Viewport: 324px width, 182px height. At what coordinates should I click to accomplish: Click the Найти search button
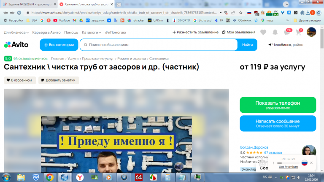[247, 45]
